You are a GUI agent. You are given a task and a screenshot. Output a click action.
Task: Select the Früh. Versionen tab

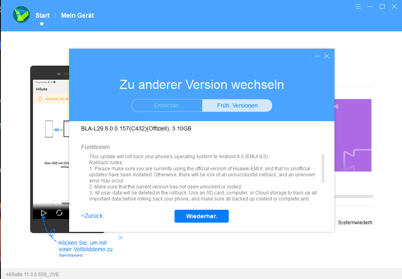pos(237,105)
